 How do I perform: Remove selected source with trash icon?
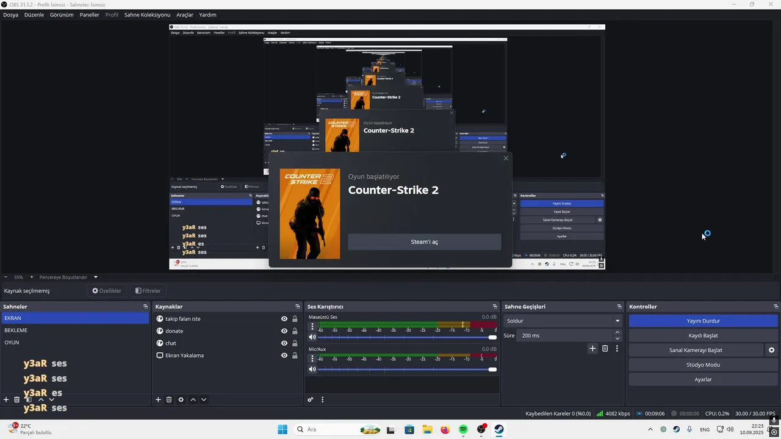169,400
